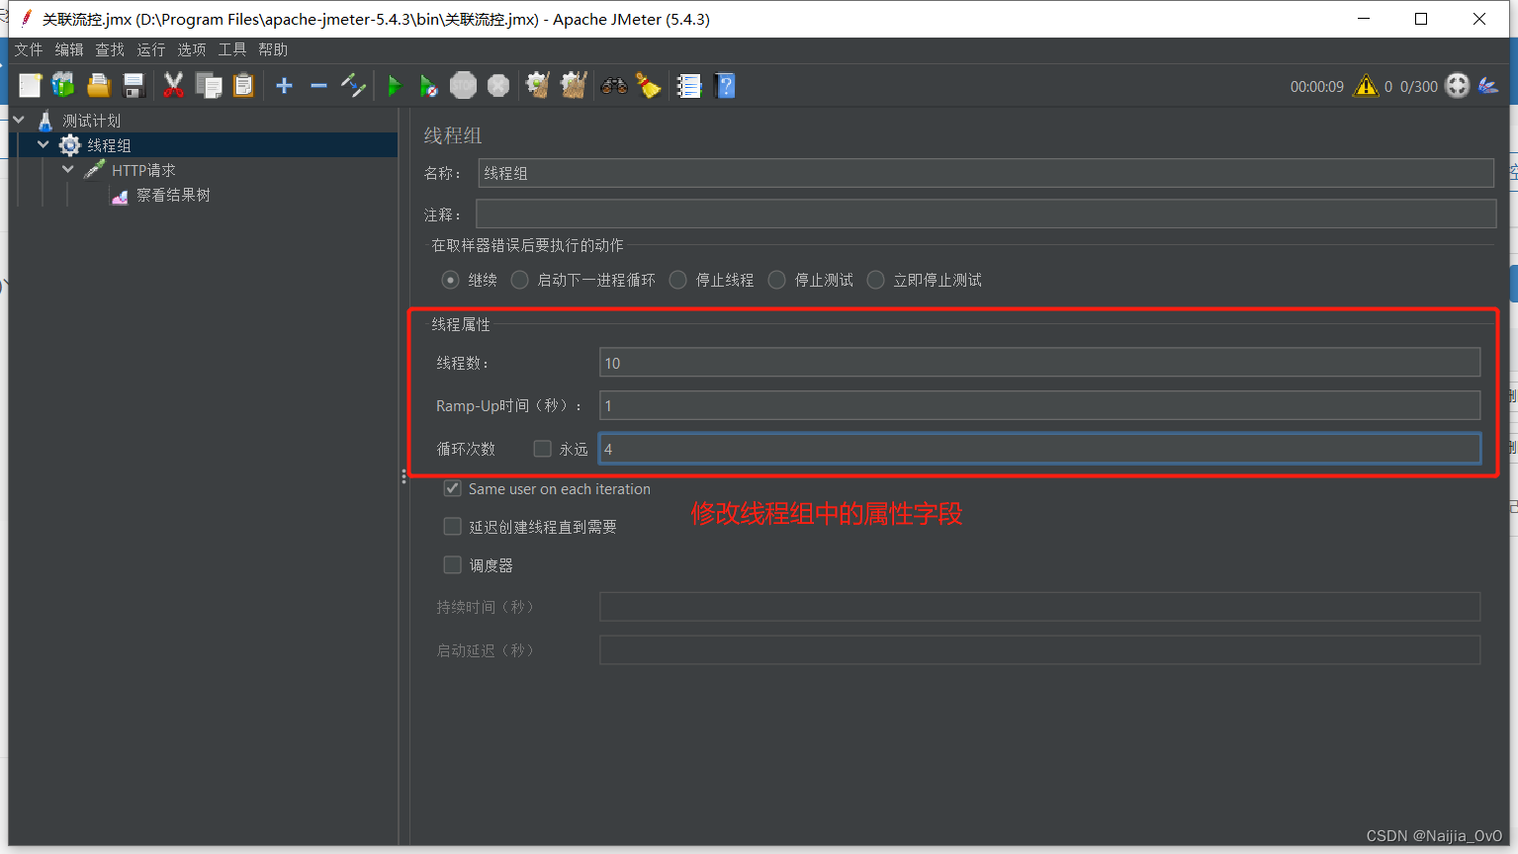This screenshot has height=854, width=1518.
Task: Open Help with question mark icon
Action: pyautogui.click(x=725, y=86)
